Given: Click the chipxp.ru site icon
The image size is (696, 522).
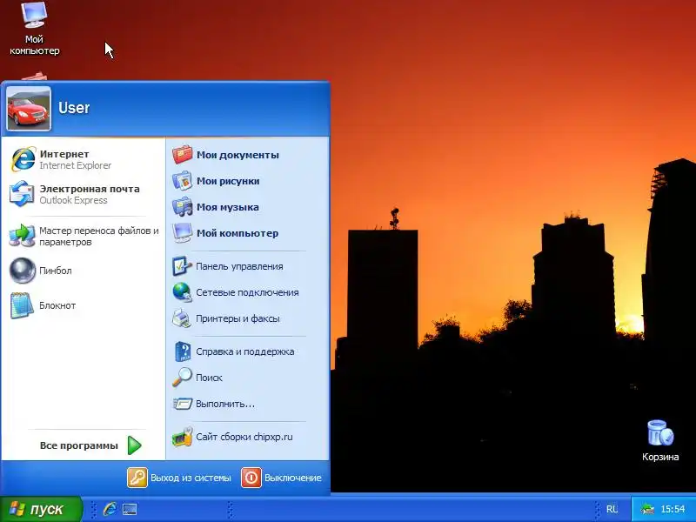Looking at the screenshot, I should [x=182, y=437].
